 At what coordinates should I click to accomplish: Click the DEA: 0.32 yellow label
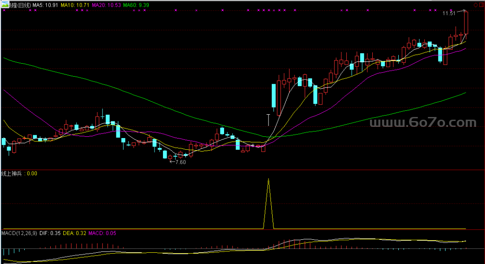click(75, 233)
